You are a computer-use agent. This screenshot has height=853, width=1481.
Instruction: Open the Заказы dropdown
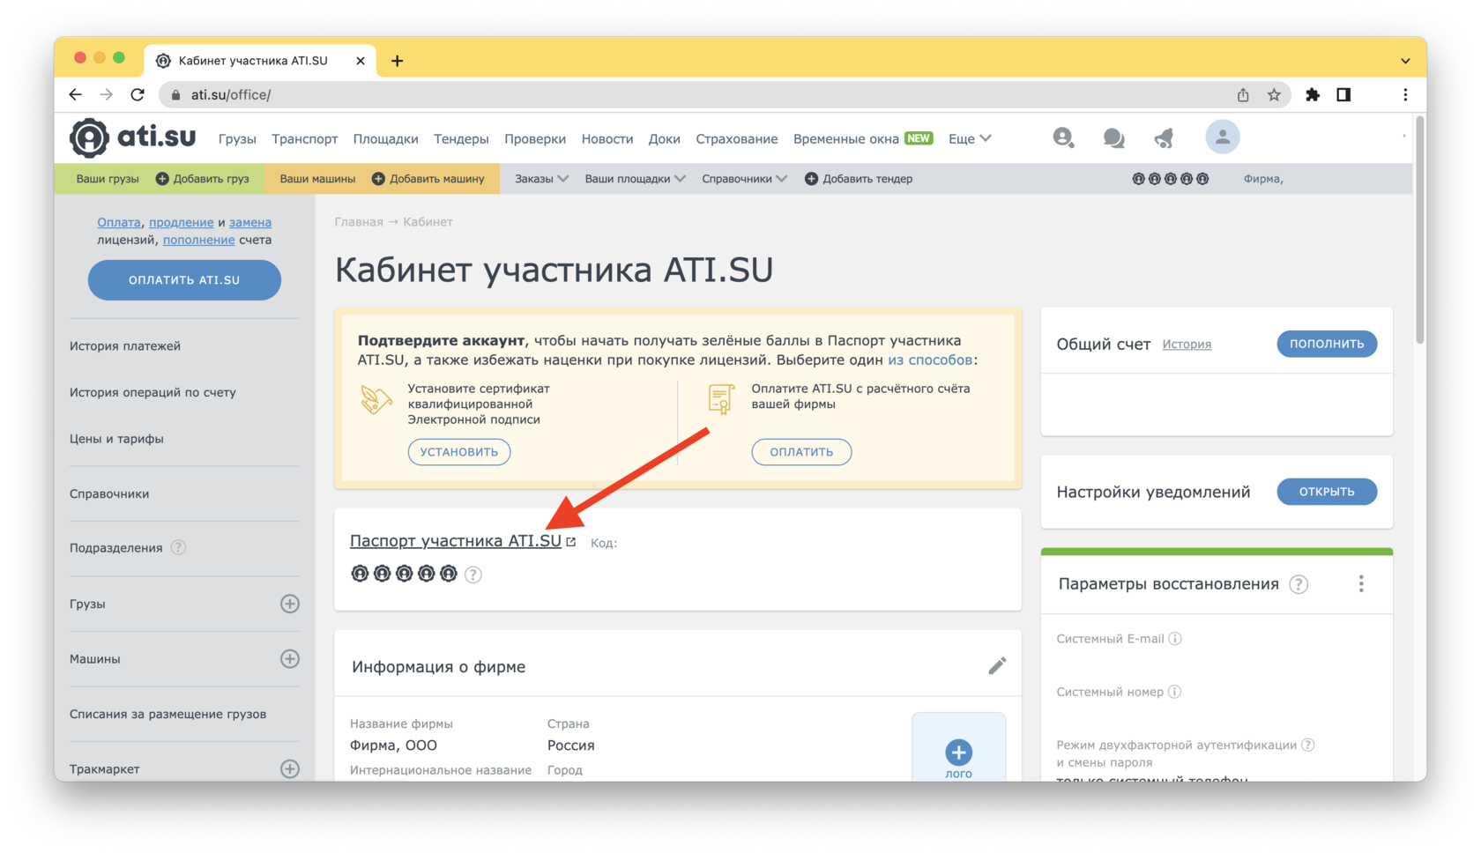(x=541, y=179)
